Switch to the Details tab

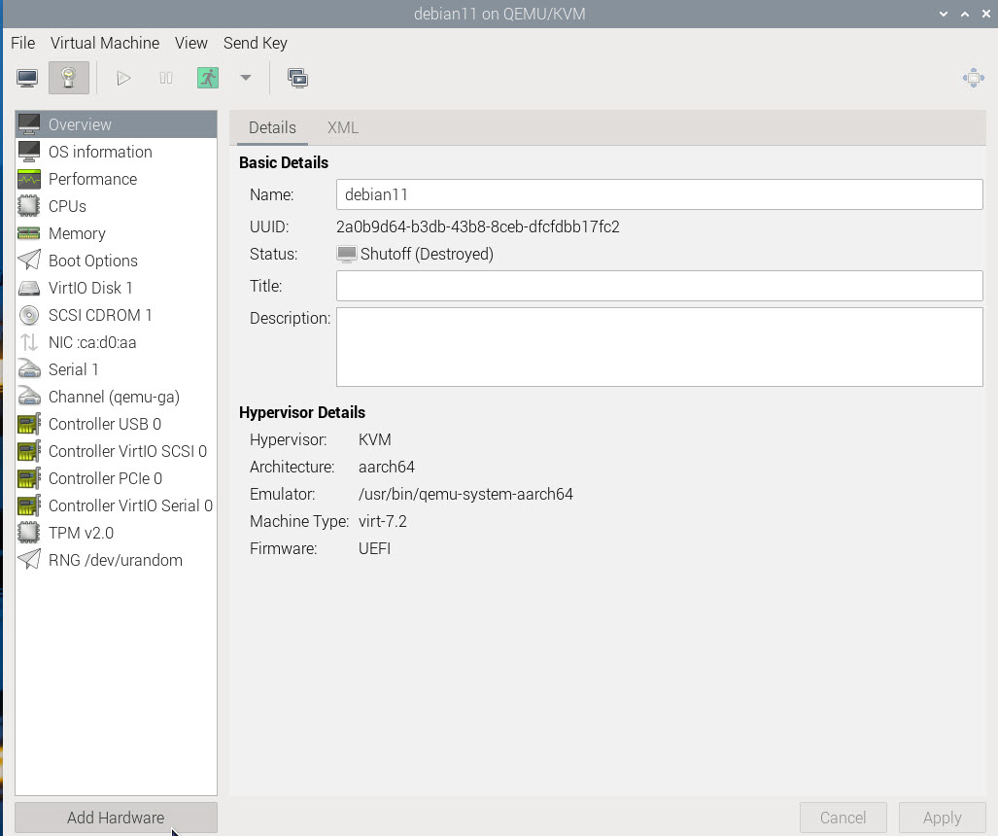coord(272,127)
